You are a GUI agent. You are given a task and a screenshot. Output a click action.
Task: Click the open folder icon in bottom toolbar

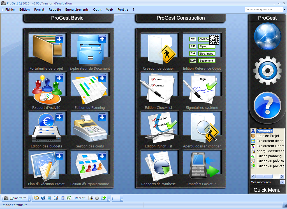tap(37, 198)
